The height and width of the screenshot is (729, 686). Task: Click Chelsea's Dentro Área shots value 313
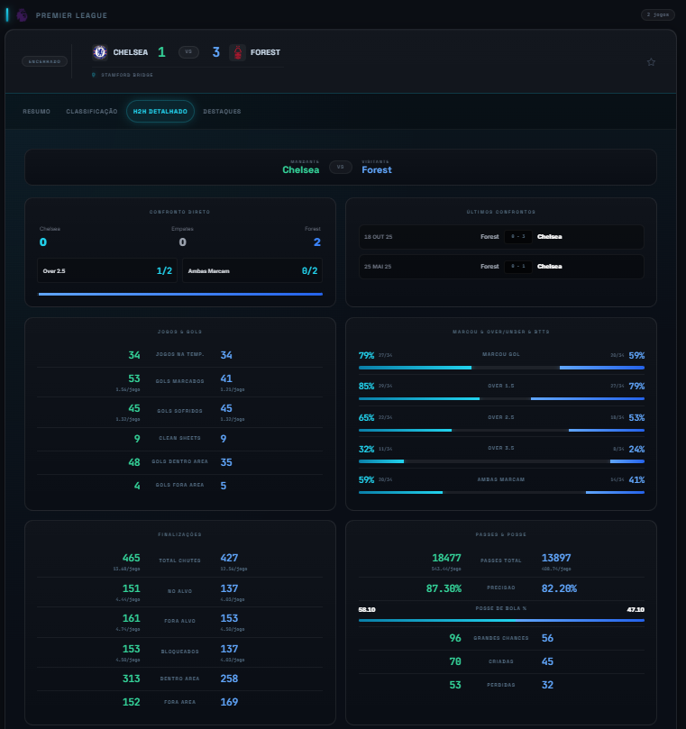tap(131, 679)
